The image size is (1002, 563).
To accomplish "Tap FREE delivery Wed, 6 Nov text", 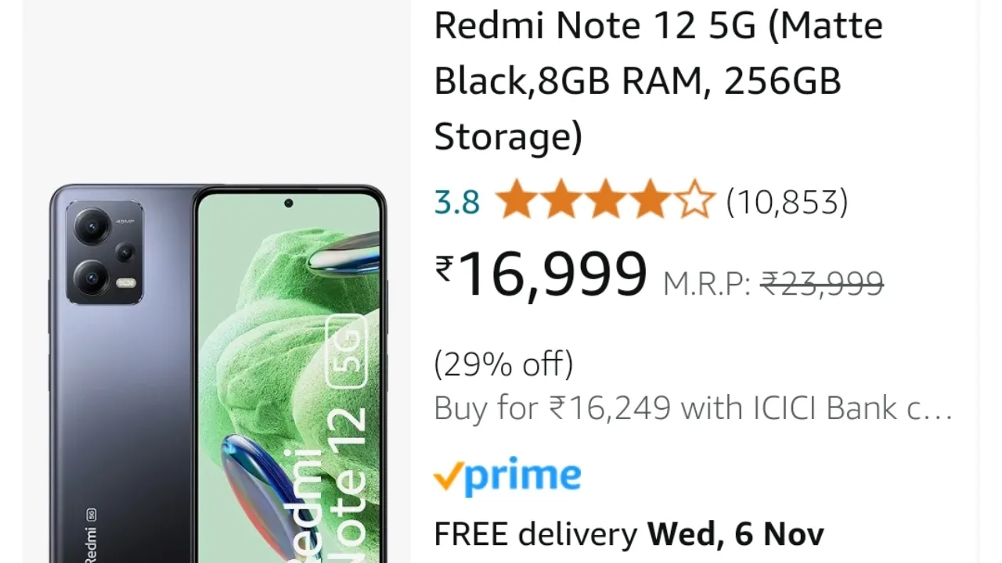I will tap(629, 534).
